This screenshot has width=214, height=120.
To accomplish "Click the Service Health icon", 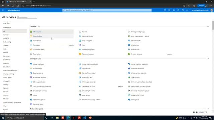I will tap(129, 41).
